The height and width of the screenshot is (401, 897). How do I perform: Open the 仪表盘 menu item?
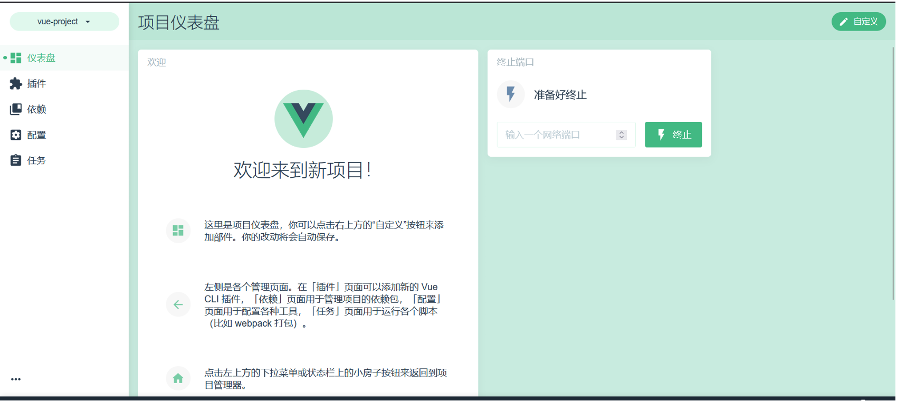coord(64,58)
